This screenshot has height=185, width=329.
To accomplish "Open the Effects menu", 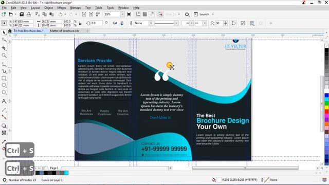I will [61, 8].
